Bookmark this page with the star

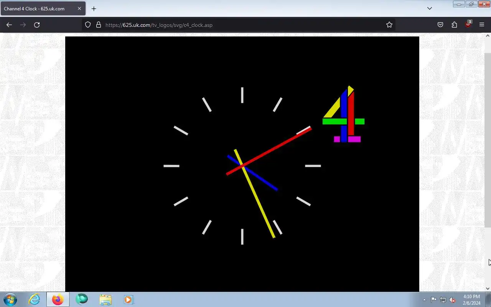pyautogui.click(x=389, y=25)
